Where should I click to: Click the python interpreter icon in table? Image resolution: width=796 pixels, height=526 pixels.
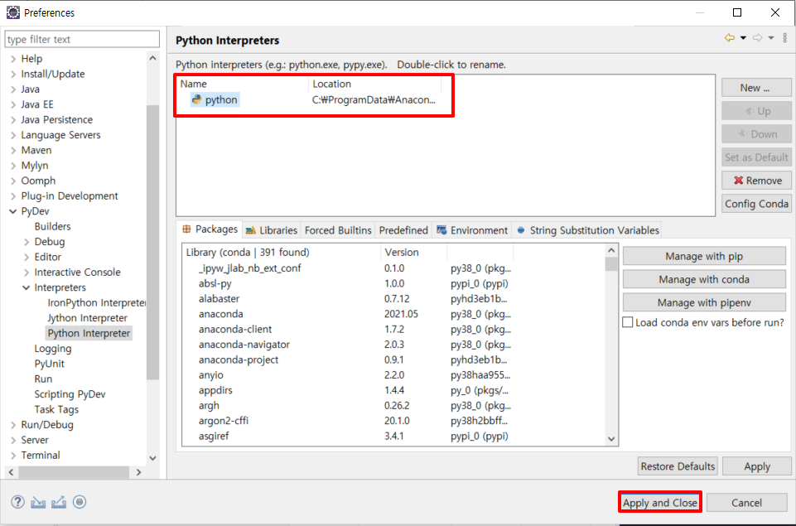pyautogui.click(x=196, y=99)
